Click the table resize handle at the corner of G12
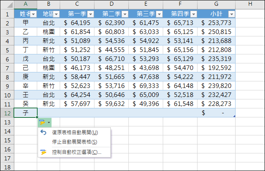Screen dimensions: 265x171 pyautogui.click(x=234, y=116)
